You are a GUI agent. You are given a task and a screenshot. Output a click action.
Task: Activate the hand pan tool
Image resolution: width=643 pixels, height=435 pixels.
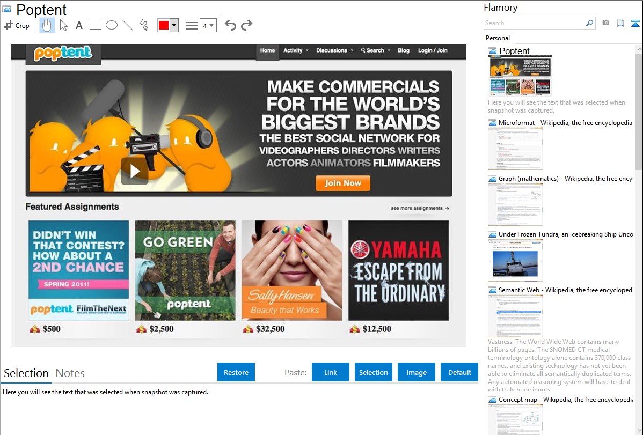coord(47,25)
